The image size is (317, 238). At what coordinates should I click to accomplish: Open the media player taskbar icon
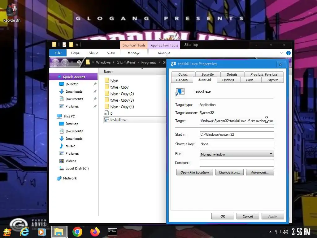click(42, 232)
